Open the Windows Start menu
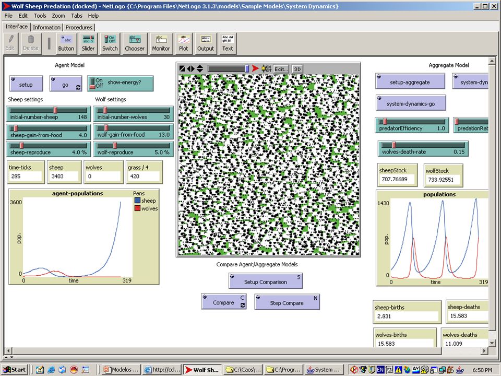 (15, 370)
